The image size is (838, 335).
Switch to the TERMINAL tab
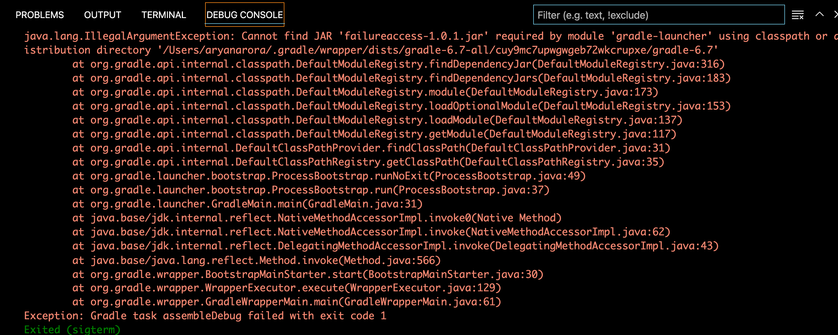[x=163, y=15]
